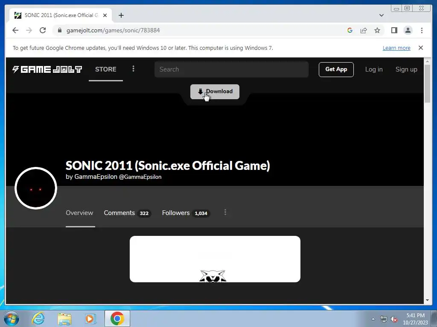This screenshot has height=327, width=437.
Task: Go forward with the browser arrow
Action: (x=29, y=30)
